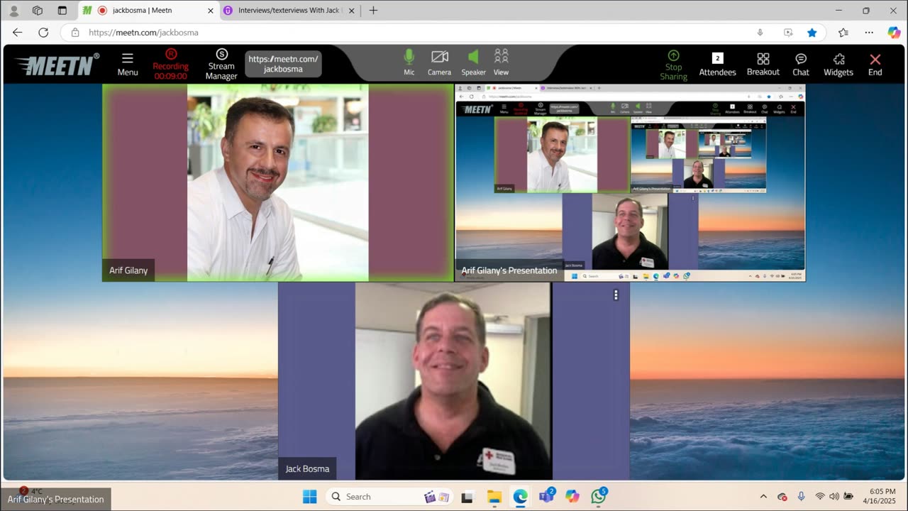Image resolution: width=908 pixels, height=511 pixels.
Task: Open options menu on Jack Bosma's video
Action: (616, 295)
